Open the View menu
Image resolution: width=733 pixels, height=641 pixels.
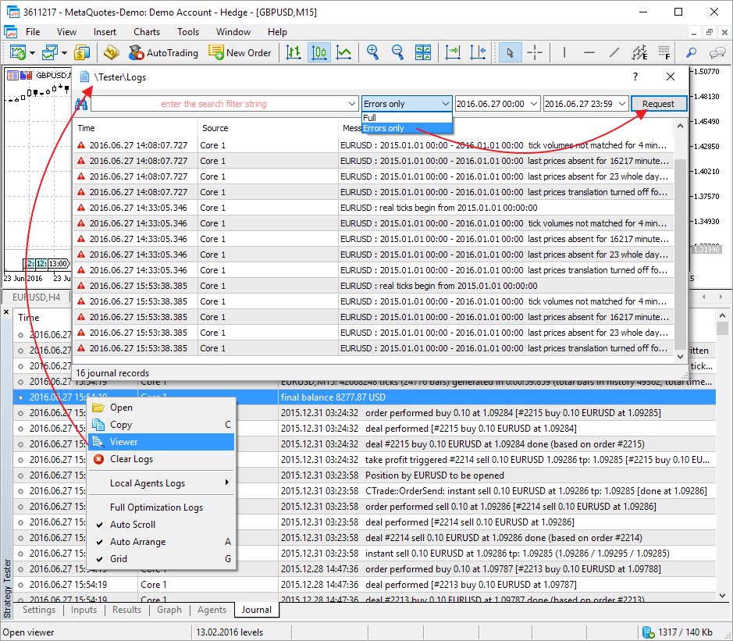tap(66, 32)
